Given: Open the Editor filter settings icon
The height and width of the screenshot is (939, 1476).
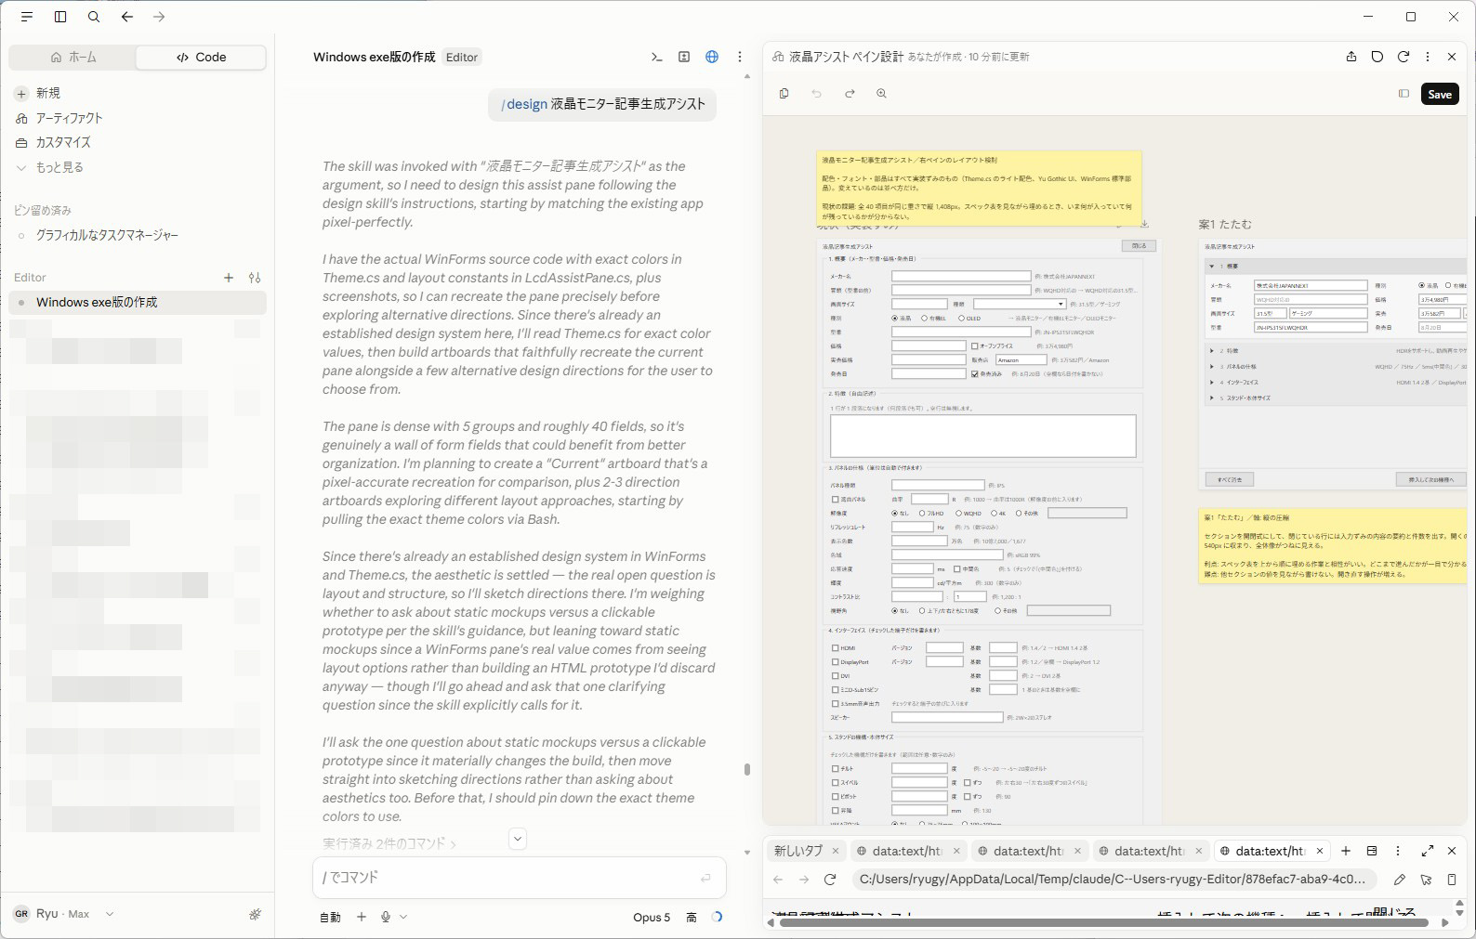Looking at the screenshot, I should pyautogui.click(x=255, y=278).
